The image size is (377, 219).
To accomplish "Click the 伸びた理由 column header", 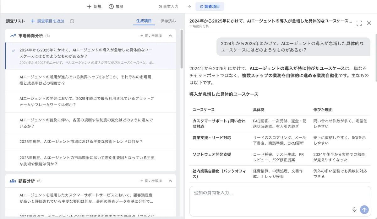I will click(x=323, y=110).
